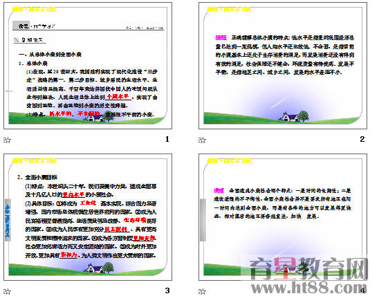Select the slide 3 thumbnail about 全面小康目标
The height and width of the screenshot is (296, 379).
click(88, 217)
